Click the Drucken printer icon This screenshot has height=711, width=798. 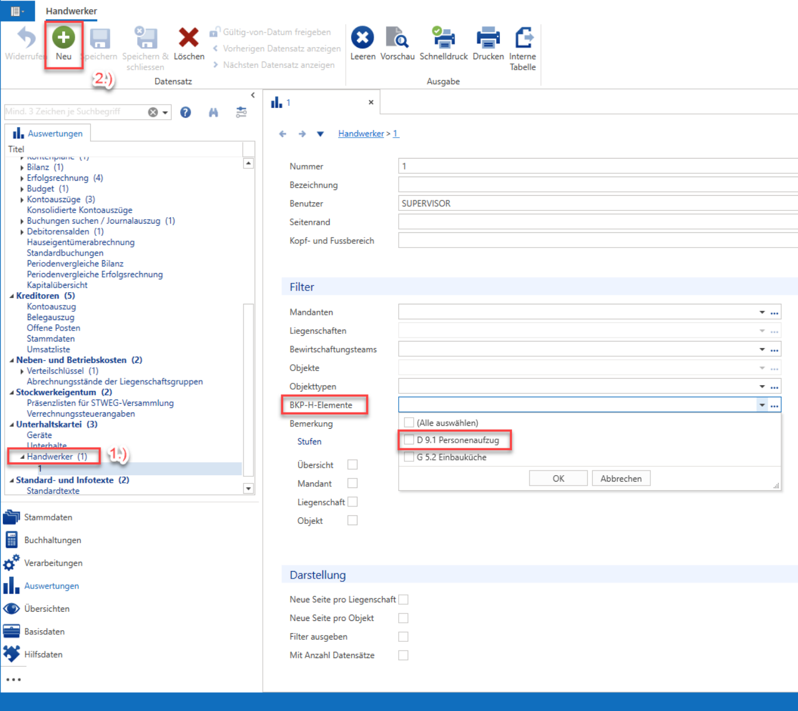click(488, 38)
